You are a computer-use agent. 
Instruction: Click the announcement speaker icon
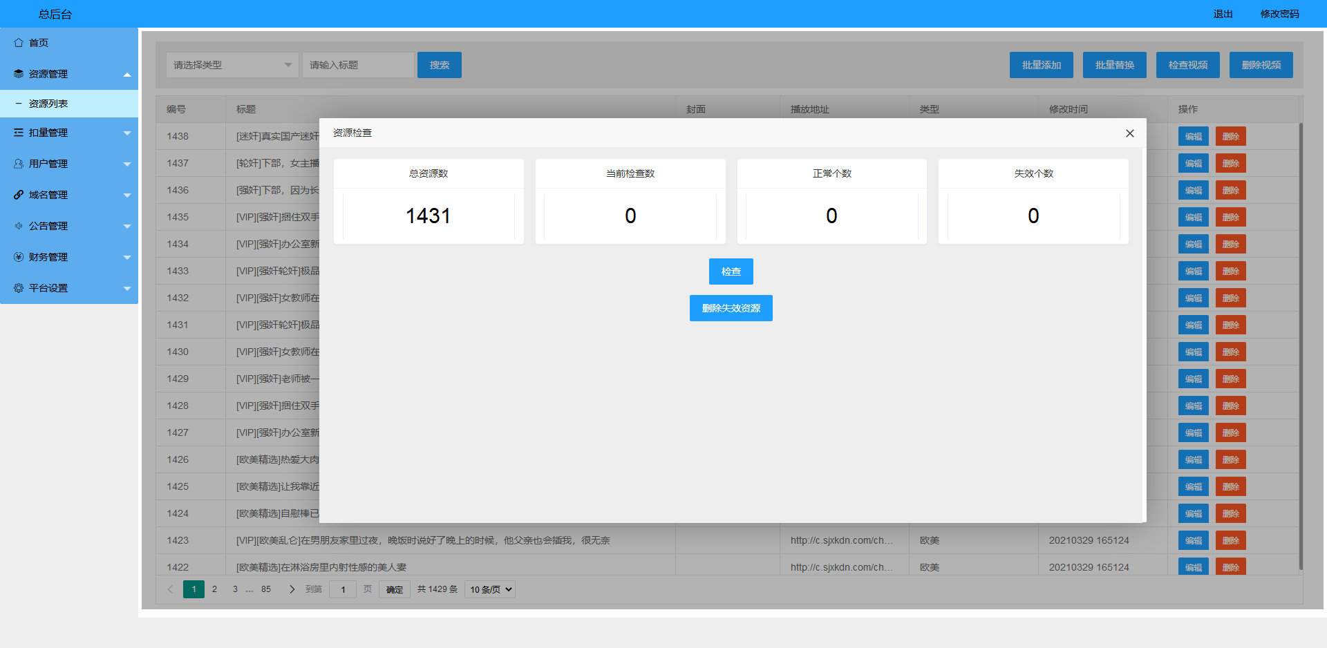pos(19,226)
